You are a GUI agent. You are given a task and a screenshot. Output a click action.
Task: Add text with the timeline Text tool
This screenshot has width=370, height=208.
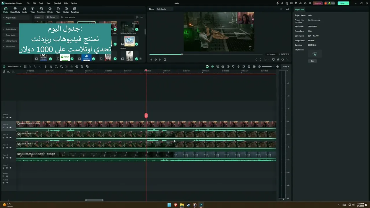pyautogui.click(x=56, y=66)
